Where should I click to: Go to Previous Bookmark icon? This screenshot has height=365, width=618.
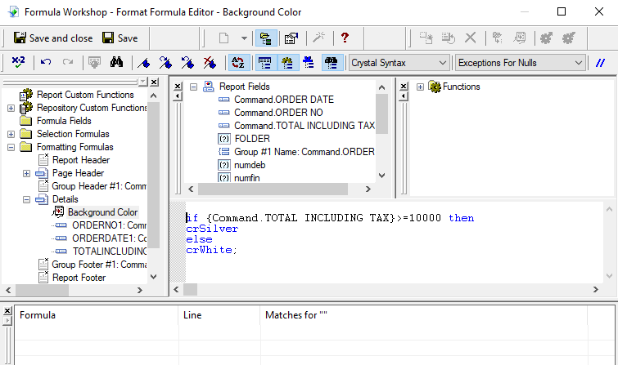(187, 63)
